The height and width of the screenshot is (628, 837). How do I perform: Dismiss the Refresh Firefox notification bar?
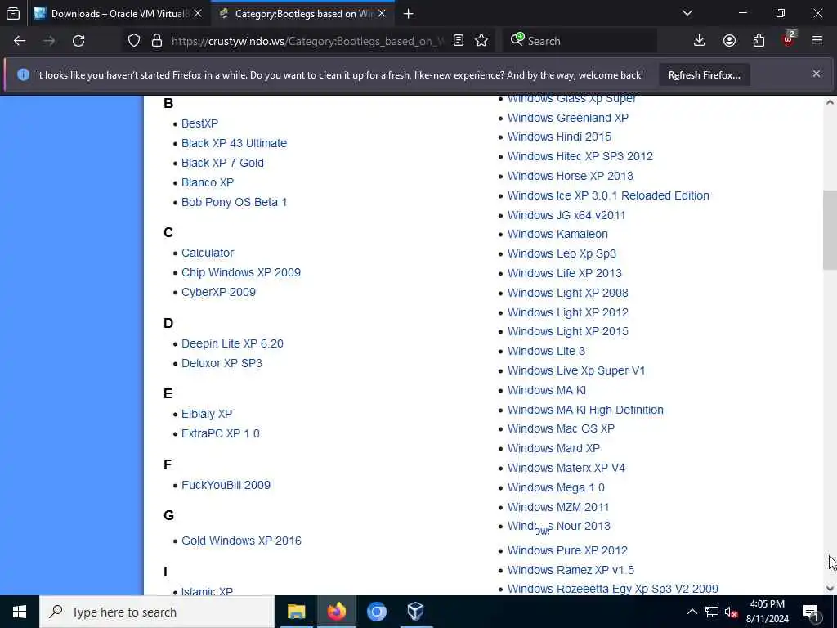pos(817,74)
